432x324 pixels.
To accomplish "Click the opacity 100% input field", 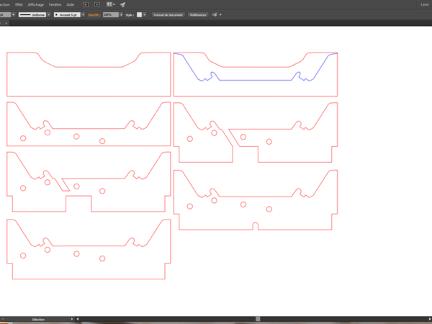I will pos(109,14).
